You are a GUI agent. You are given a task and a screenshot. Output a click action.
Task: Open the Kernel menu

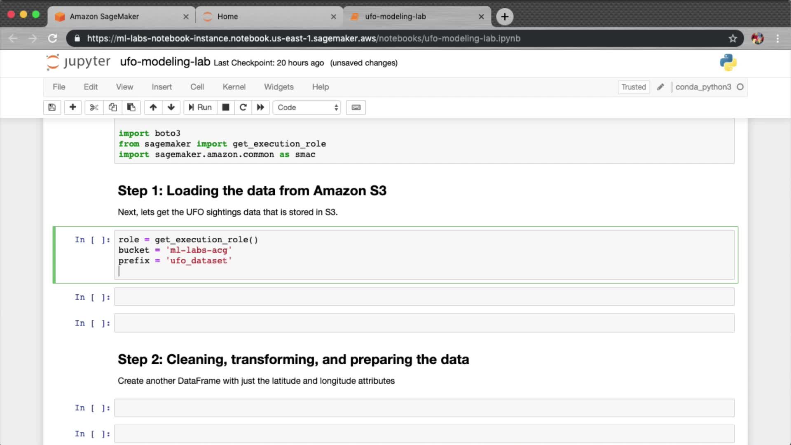(234, 87)
